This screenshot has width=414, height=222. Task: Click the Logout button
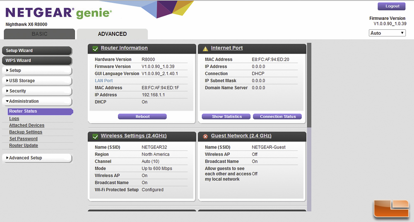tap(392, 6)
